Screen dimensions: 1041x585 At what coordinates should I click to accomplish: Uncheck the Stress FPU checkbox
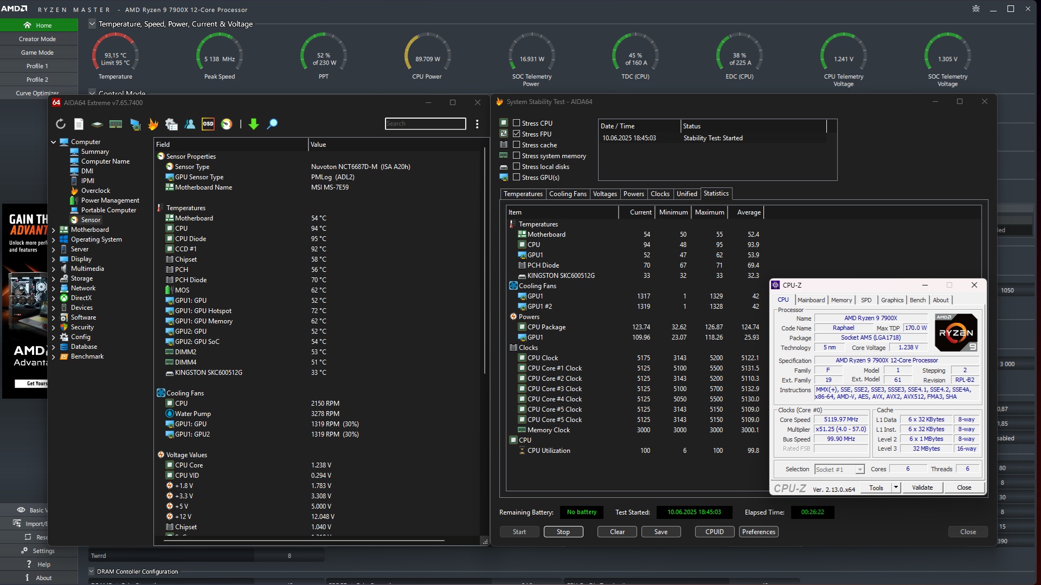(517, 134)
